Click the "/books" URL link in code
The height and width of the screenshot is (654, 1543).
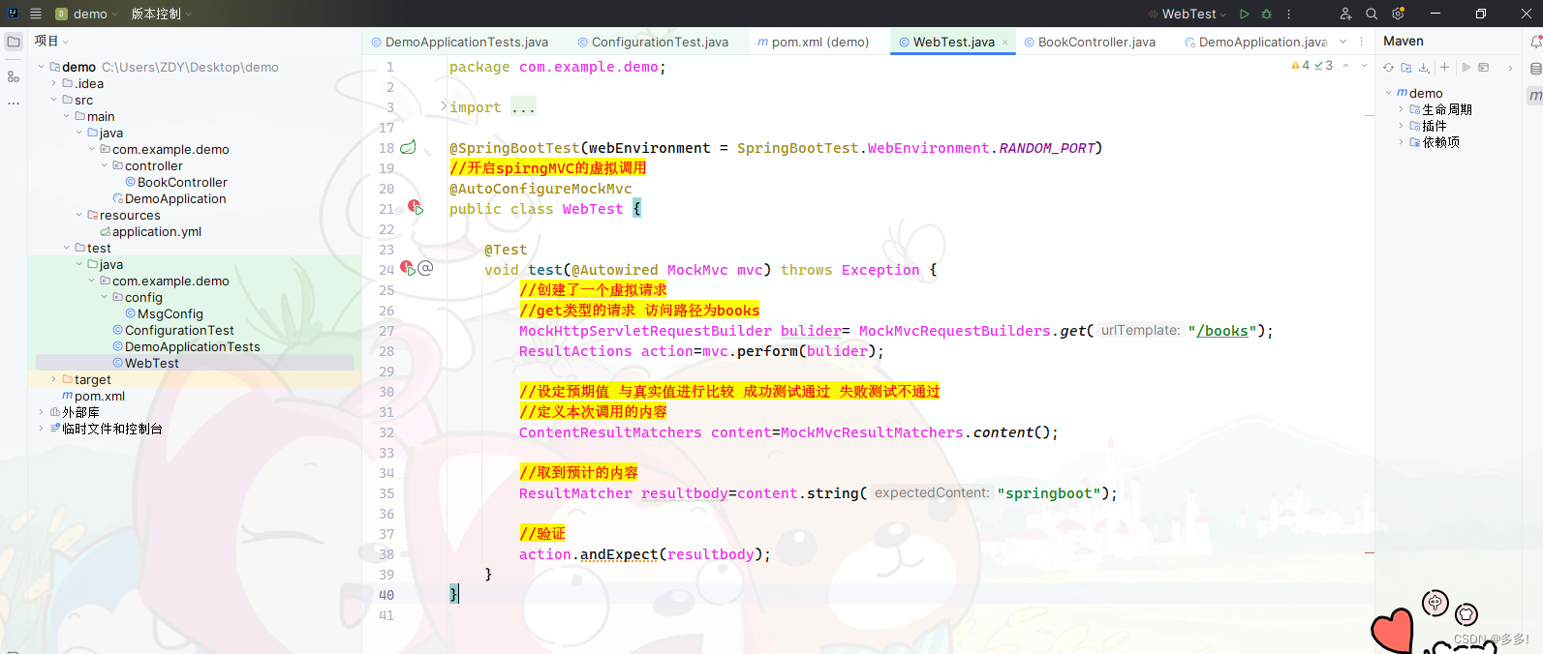point(1222,331)
